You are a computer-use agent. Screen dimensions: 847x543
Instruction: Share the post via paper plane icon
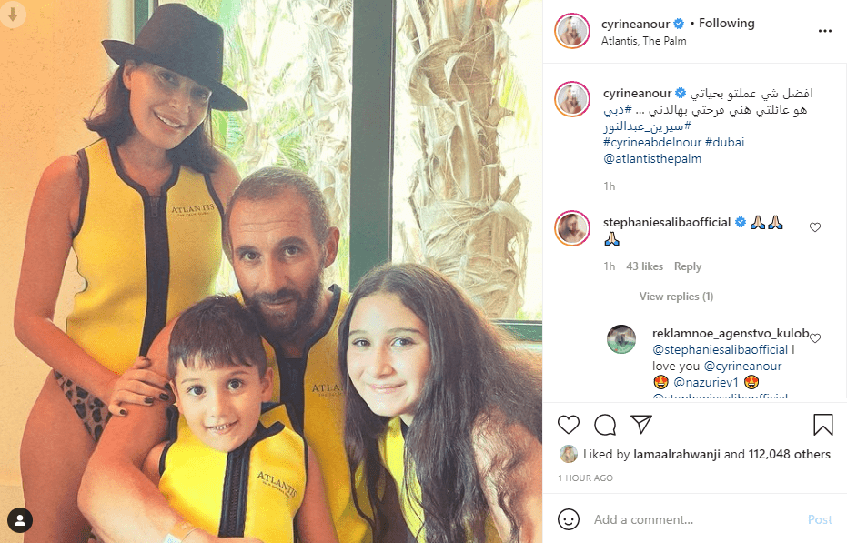coord(641,424)
